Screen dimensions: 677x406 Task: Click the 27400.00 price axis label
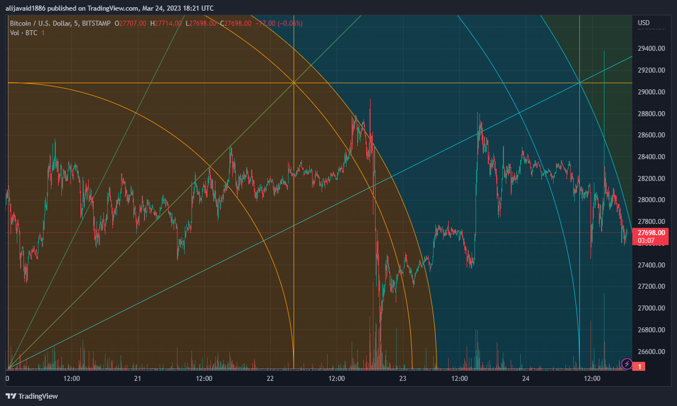pyautogui.click(x=651, y=265)
